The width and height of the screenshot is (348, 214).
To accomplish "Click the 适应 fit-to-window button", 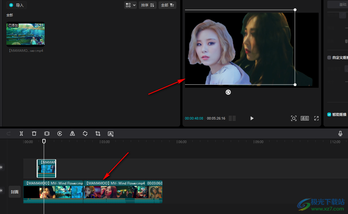I will [305, 118].
